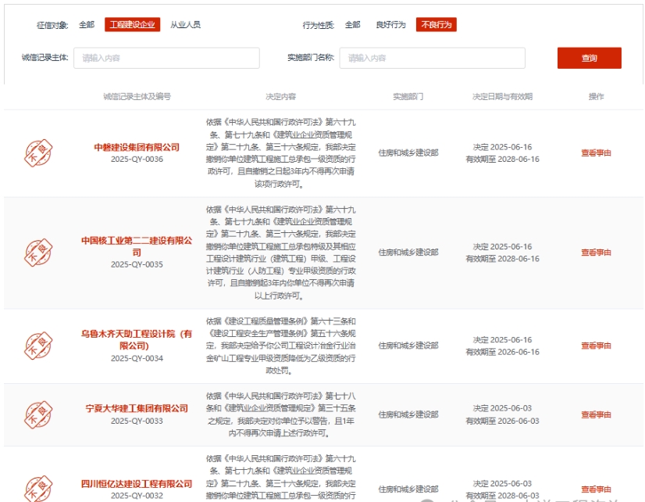Open 中国核工业第二二建设有限公司 company link

click(x=137, y=246)
